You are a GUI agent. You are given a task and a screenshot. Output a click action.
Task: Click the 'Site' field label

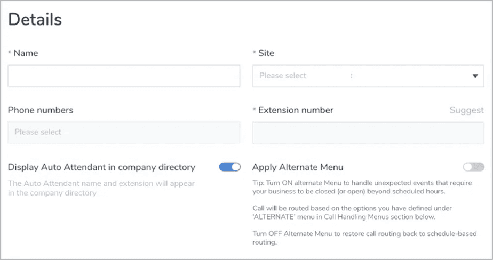pyautogui.click(x=266, y=53)
